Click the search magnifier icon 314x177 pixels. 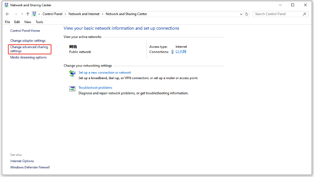coord(305,14)
